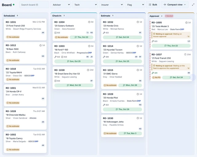Click the Allstate label on RO-1028

[x=33, y=118]
